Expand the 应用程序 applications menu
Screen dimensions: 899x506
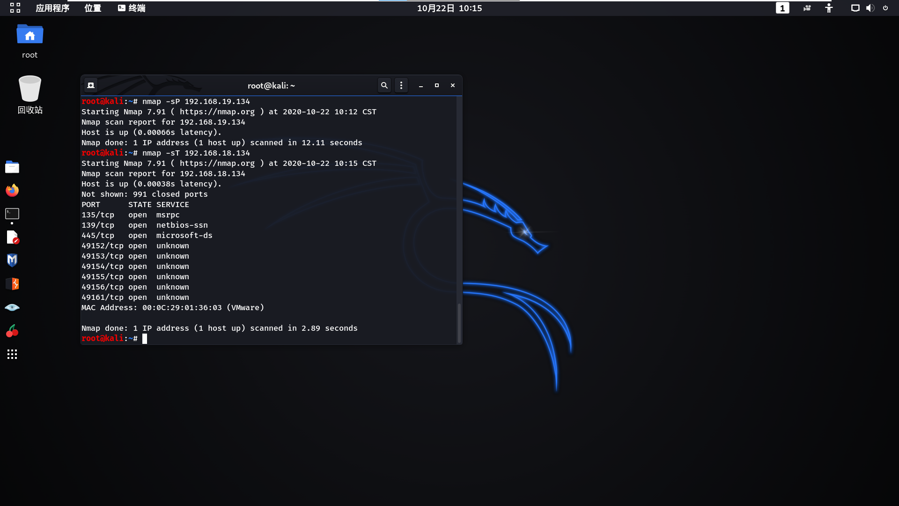52,8
